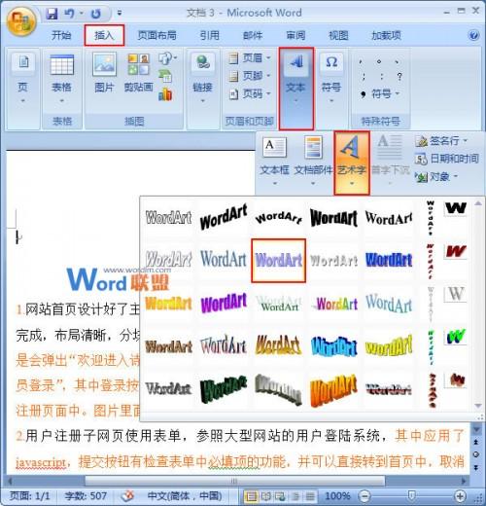486x506 pixels.
Task: Open the 100% zoom dialog
Action: click(337, 496)
